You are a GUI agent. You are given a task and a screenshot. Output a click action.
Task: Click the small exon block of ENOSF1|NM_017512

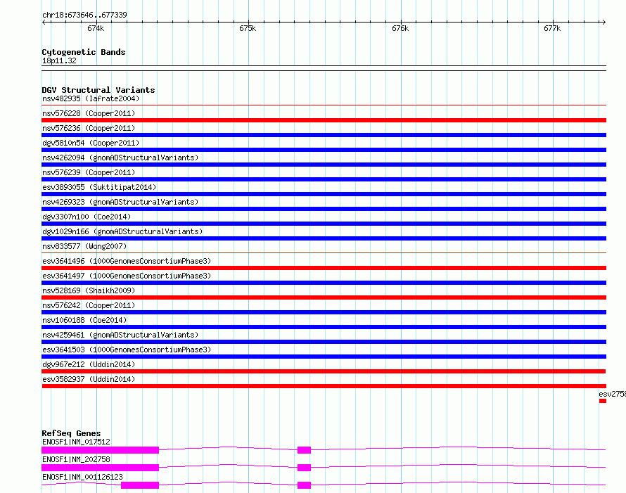(305, 450)
